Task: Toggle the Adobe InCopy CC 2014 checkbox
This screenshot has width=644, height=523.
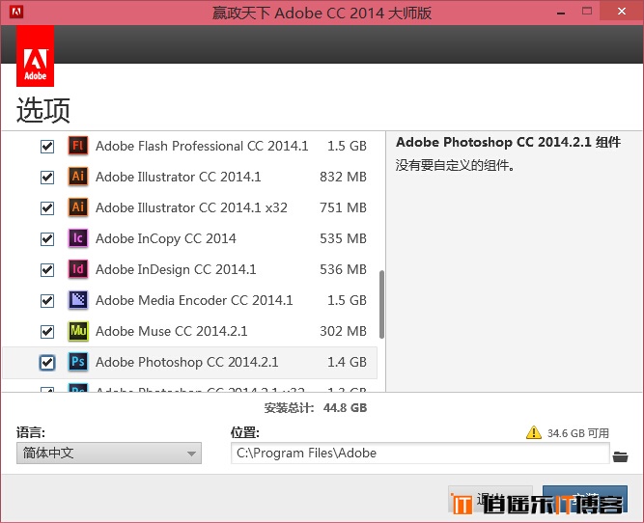Action: tap(47, 239)
